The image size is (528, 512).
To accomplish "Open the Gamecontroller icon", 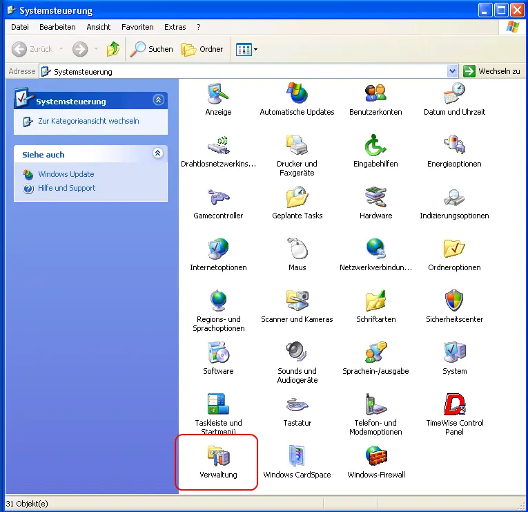I will 218,197.
